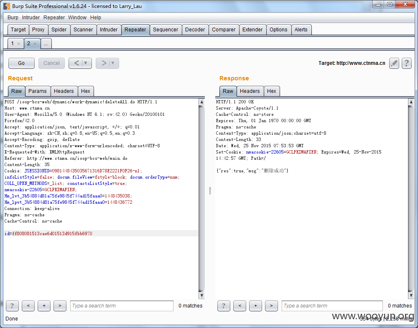Click the JSESSIONID cookie value
The height and width of the screenshot is (328, 418).
point(96,171)
